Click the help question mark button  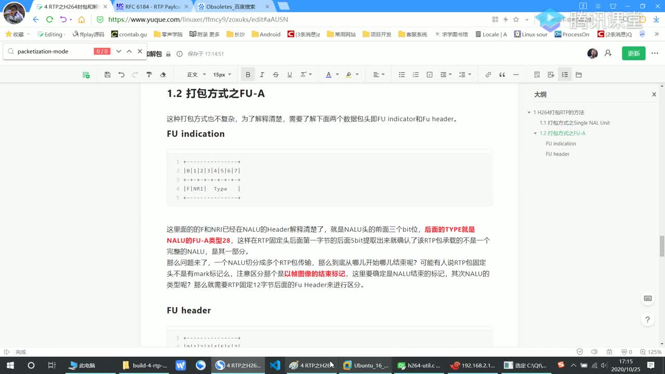[x=648, y=319]
